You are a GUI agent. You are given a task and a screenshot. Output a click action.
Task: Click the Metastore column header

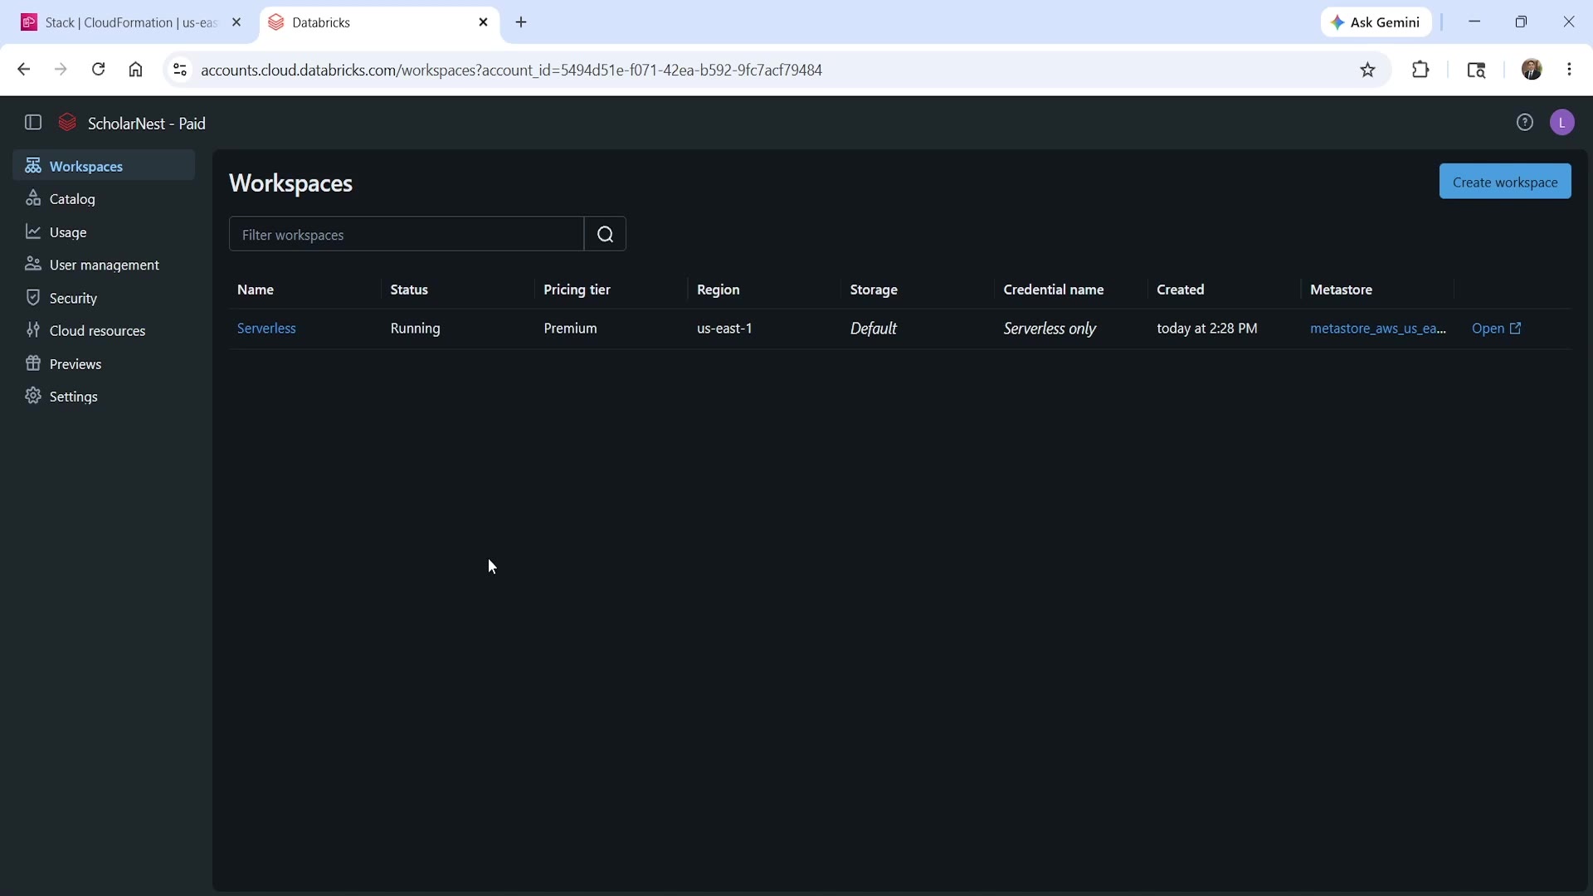1341,290
